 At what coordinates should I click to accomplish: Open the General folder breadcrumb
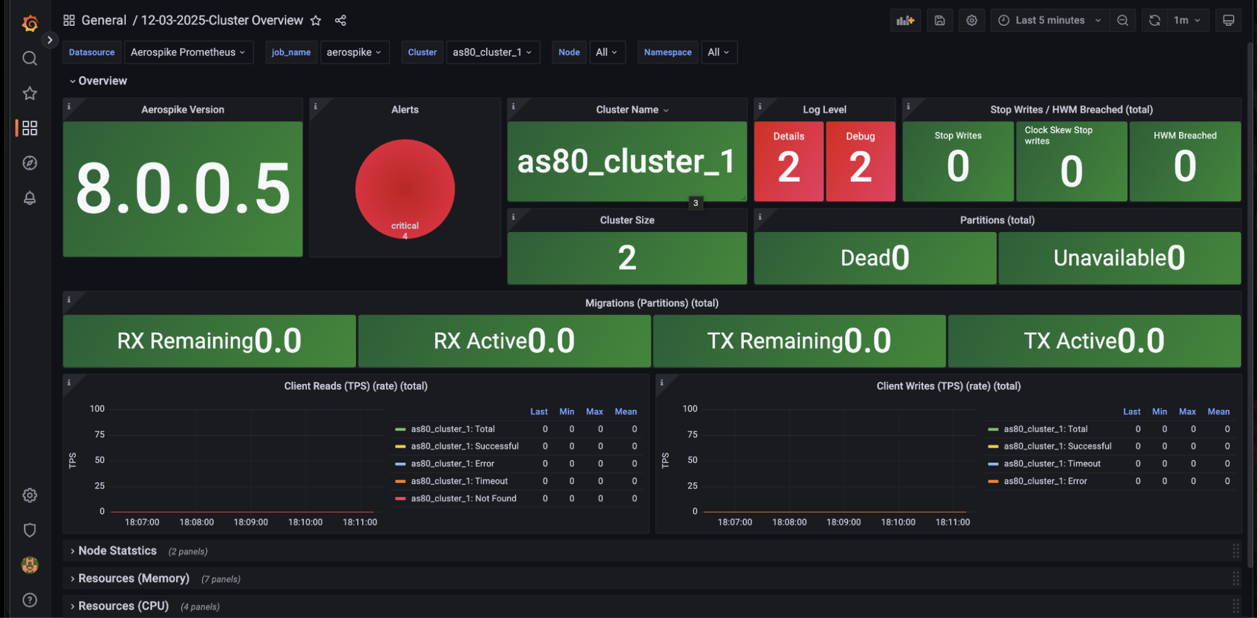pos(104,21)
